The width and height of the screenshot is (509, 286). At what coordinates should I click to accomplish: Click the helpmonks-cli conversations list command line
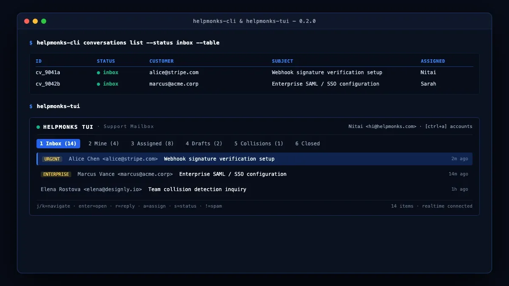[x=128, y=43]
